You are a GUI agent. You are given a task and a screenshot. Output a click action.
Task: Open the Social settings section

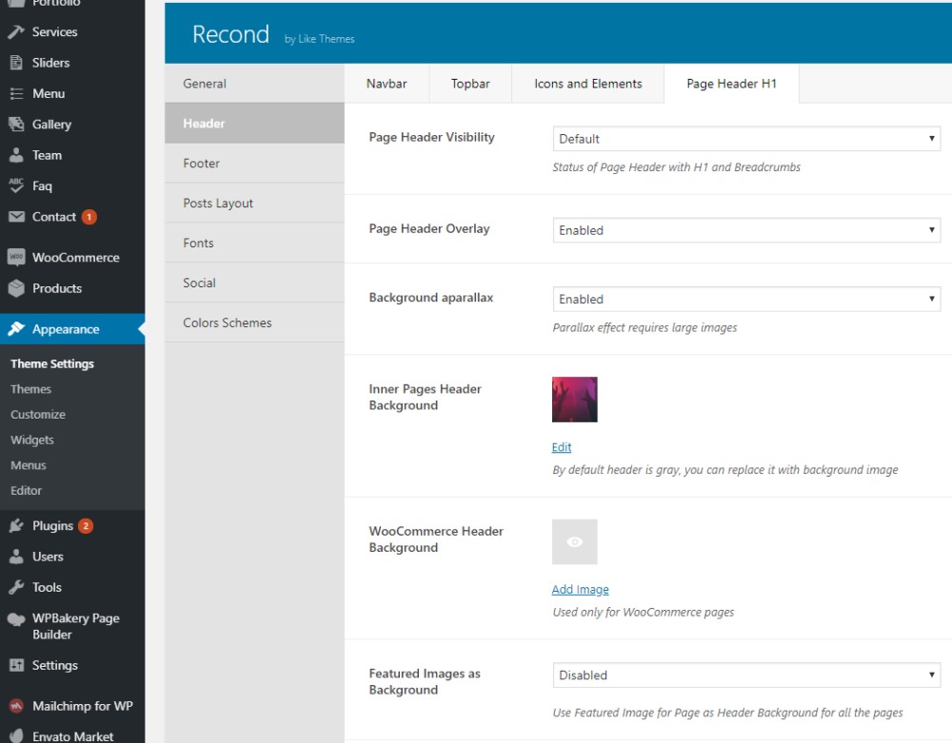254,283
